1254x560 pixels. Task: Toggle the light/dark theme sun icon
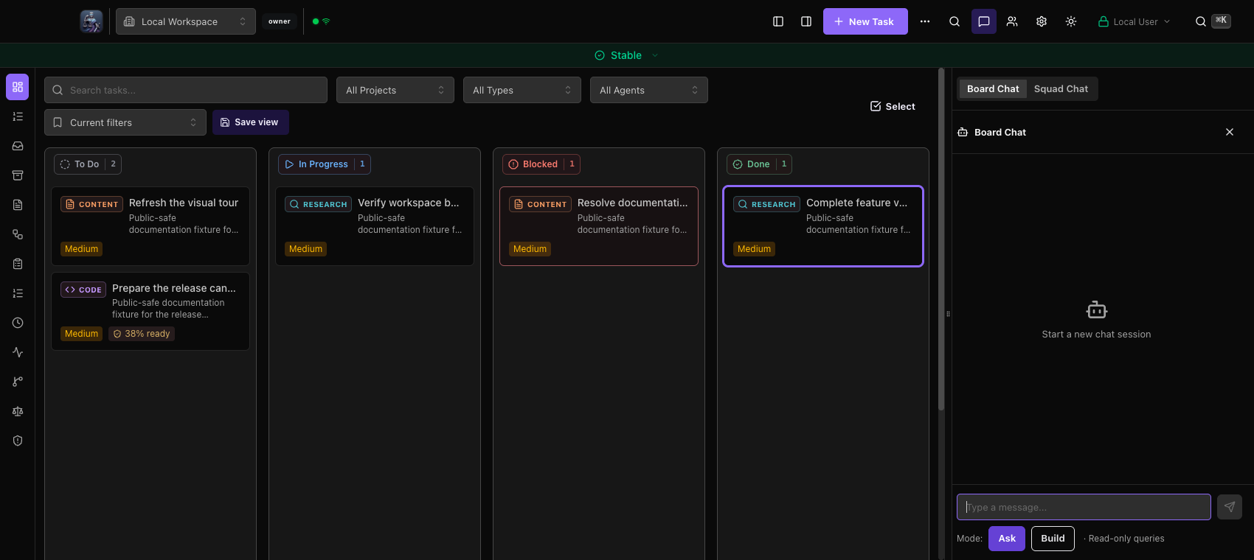coord(1071,21)
